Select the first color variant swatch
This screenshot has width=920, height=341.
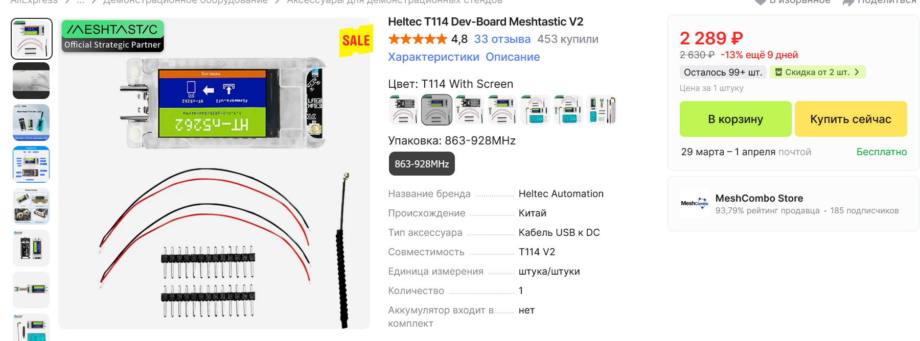tap(403, 110)
